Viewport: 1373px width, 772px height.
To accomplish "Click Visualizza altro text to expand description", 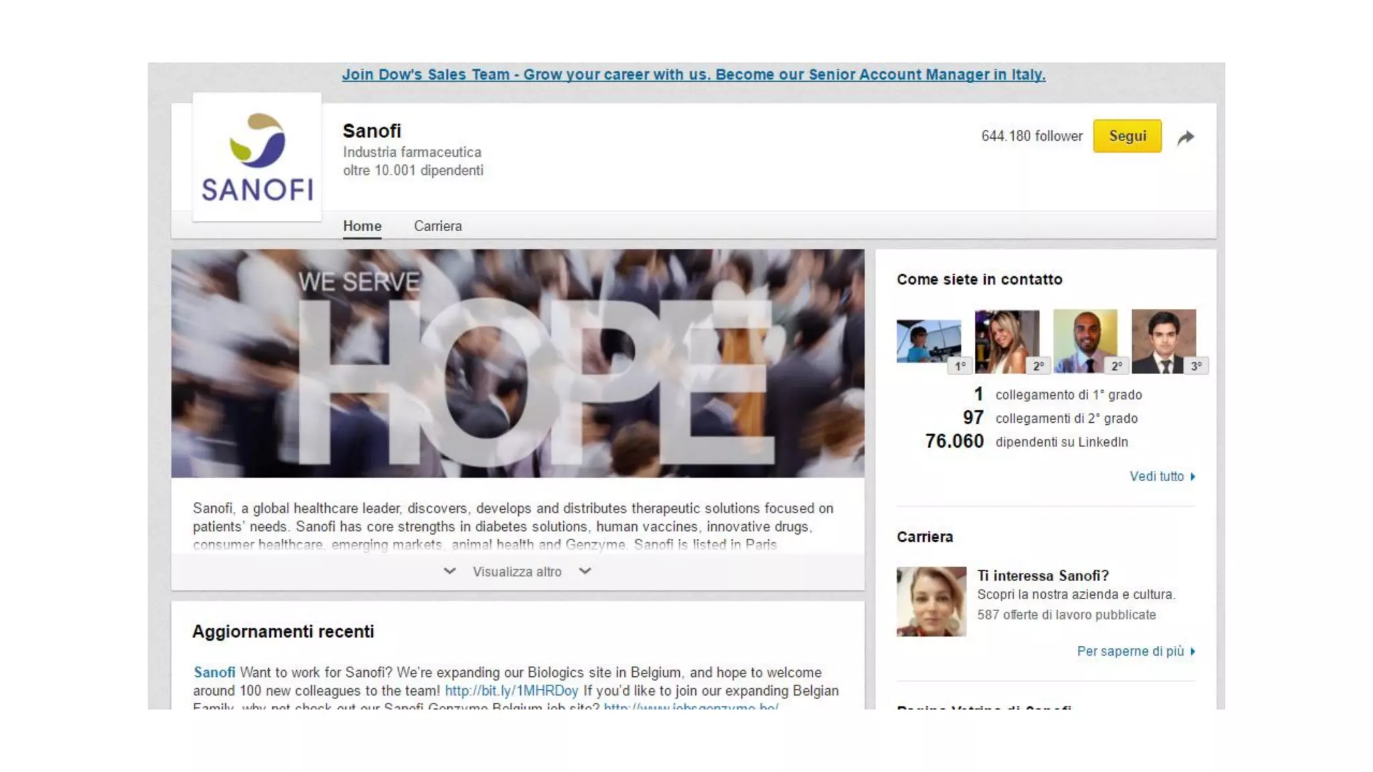I will tap(517, 572).
